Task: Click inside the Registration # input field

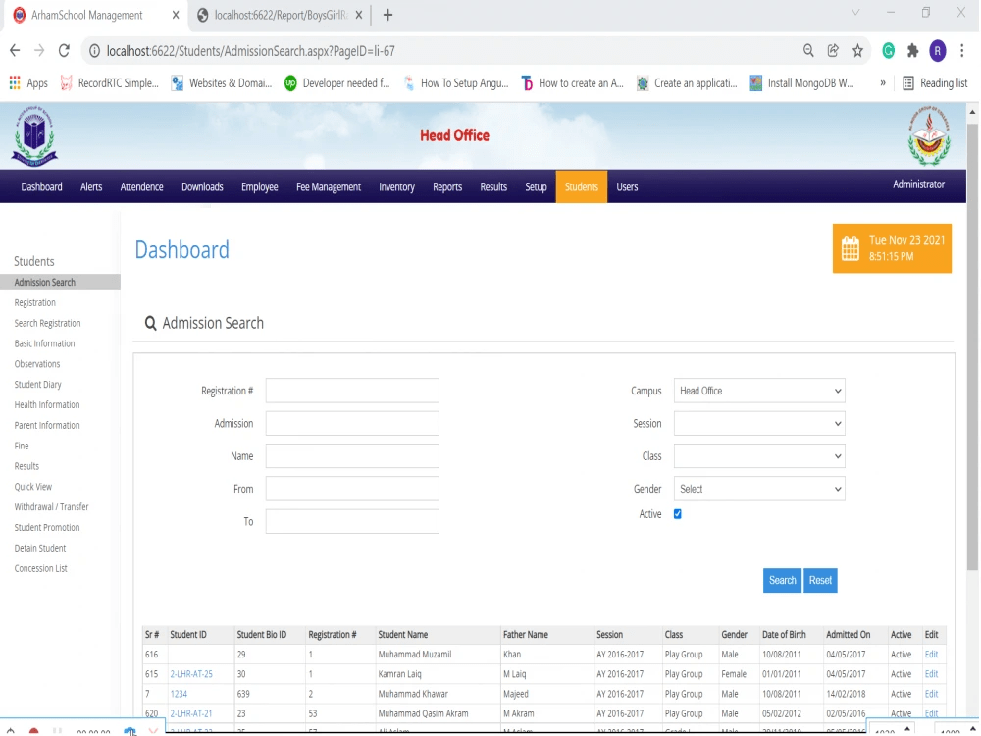Action: coord(351,391)
